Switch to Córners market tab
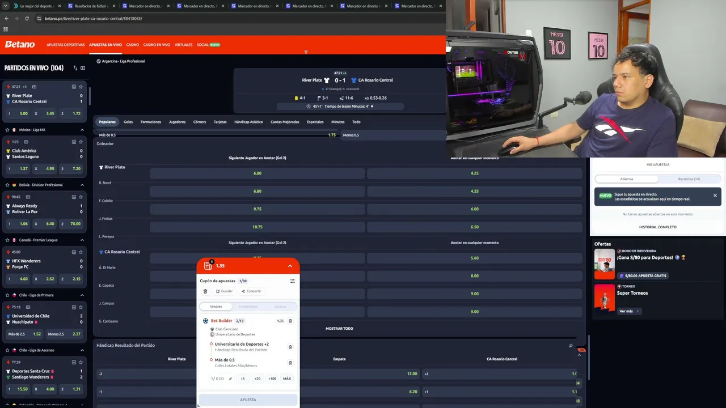The height and width of the screenshot is (408, 726). [200, 122]
